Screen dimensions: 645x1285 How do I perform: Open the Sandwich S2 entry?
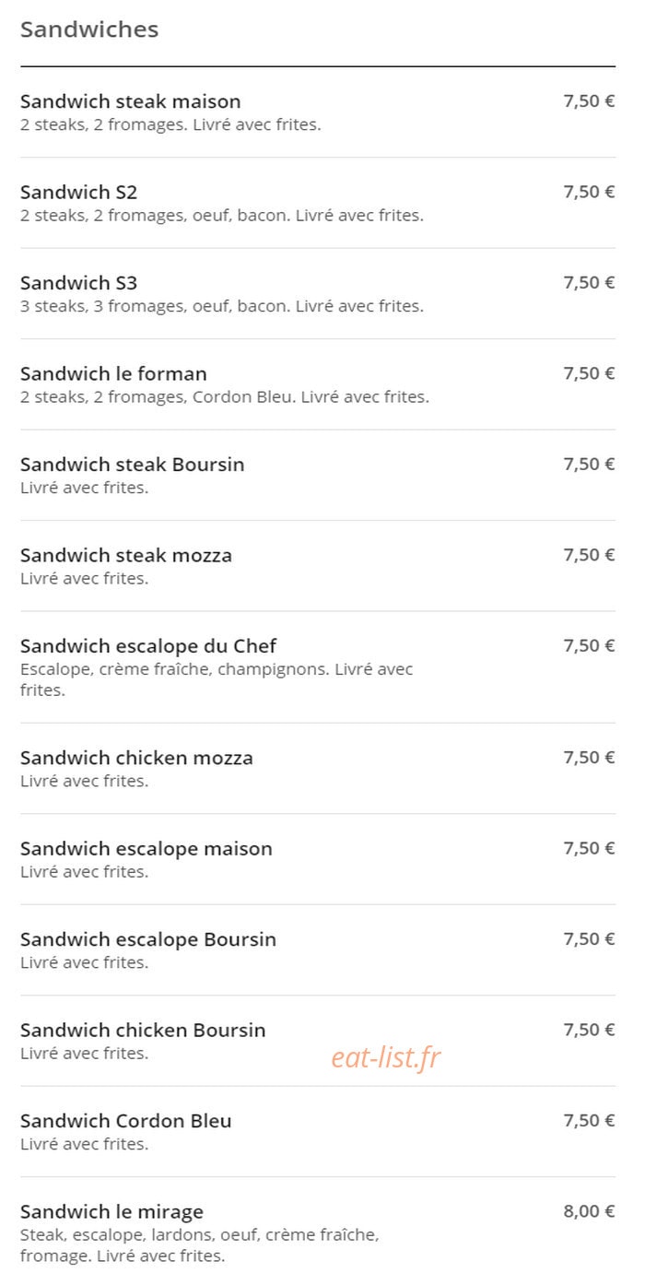pos(317,203)
